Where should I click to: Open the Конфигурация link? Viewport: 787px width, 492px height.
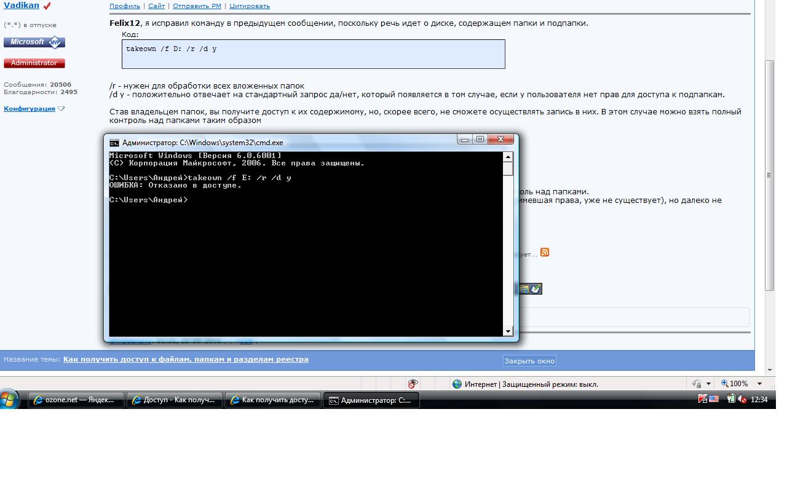pos(30,109)
